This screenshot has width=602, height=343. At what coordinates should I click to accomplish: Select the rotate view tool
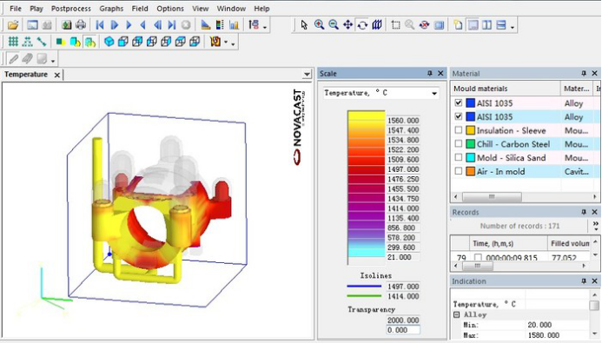pyautogui.click(x=362, y=25)
